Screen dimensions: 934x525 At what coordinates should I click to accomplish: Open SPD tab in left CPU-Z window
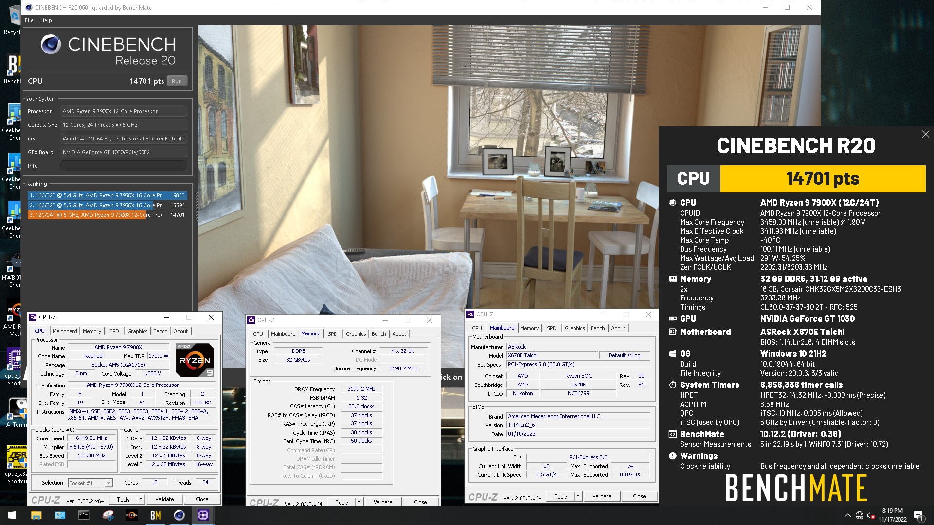[x=114, y=331]
